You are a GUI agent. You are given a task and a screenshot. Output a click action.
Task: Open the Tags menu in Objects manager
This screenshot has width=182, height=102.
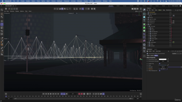(x=164, y=10)
